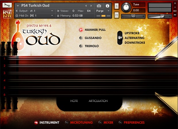Click the PS4 Turkish Oud name
The height and width of the screenshot is (129, 178).
35,5
